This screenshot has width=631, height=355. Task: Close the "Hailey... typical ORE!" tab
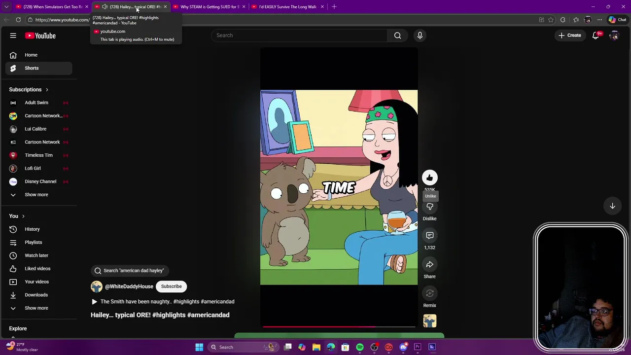(x=165, y=7)
